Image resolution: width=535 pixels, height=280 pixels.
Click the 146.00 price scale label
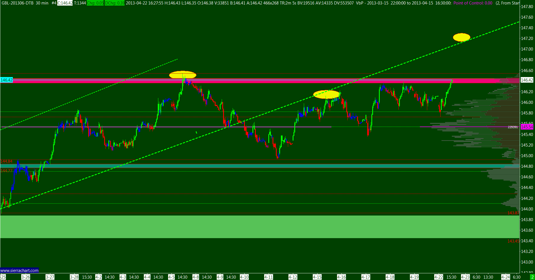click(527, 102)
